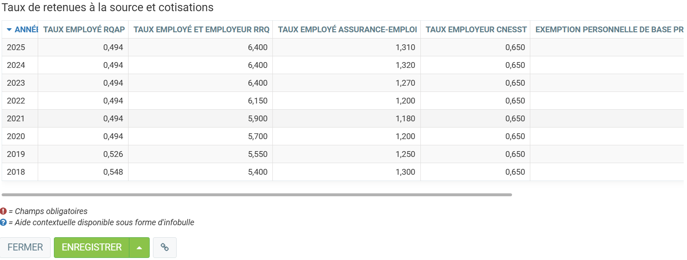Click the 2024 assurance-emploi rate 1,320
Image resolution: width=687 pixels, height=260 pixels.
click(405, 65)
